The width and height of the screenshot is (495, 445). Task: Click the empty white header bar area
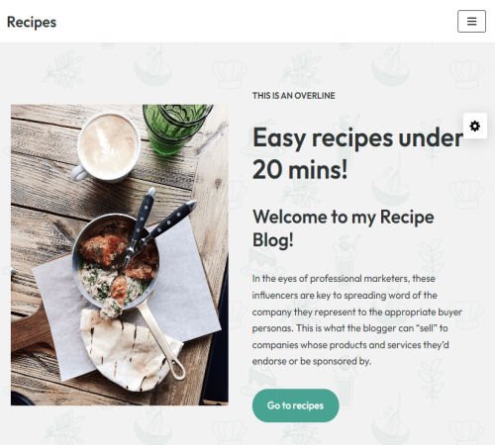tap(257, 22)
